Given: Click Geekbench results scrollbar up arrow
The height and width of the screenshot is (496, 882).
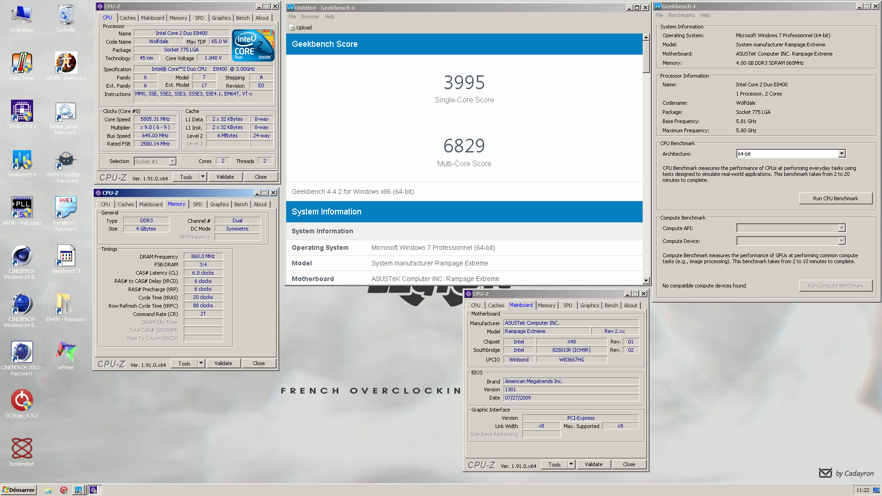Looking at the screenshot, I should pyautogui.click(x=646, y=37).
